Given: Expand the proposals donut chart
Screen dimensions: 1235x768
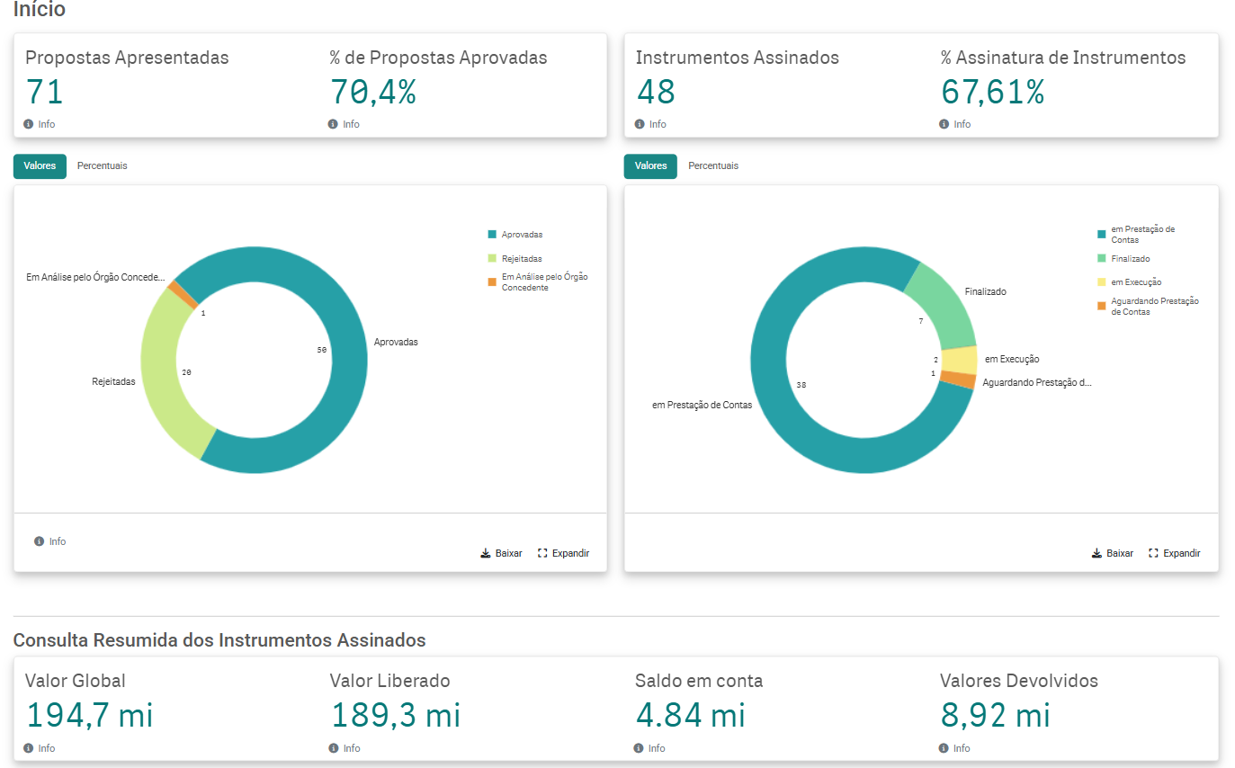Looking at the screenshot, I should pos(563,553).
